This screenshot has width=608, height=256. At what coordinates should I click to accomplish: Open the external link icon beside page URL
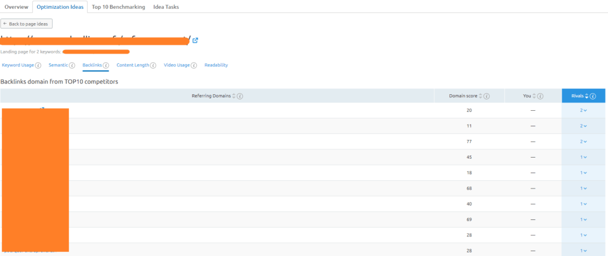(195, 40)
